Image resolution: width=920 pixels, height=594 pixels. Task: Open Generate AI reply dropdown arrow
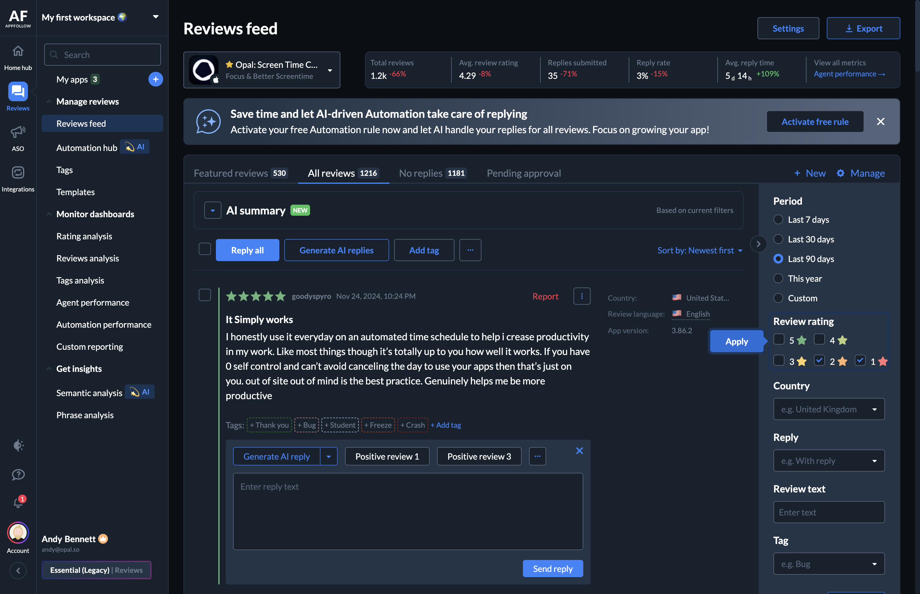(328, 456)
